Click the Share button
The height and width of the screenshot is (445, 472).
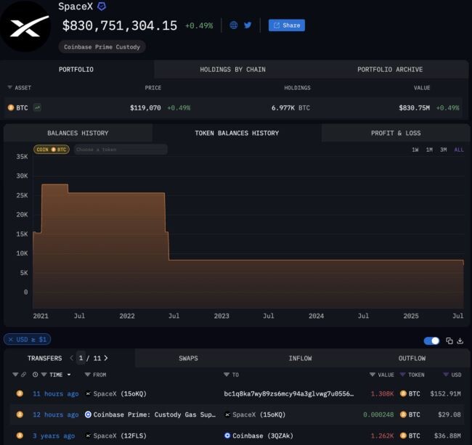click(x=287, y=25)
